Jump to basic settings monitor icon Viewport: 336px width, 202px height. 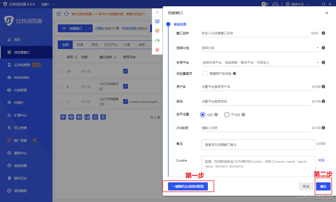click(x=157, y=22)
